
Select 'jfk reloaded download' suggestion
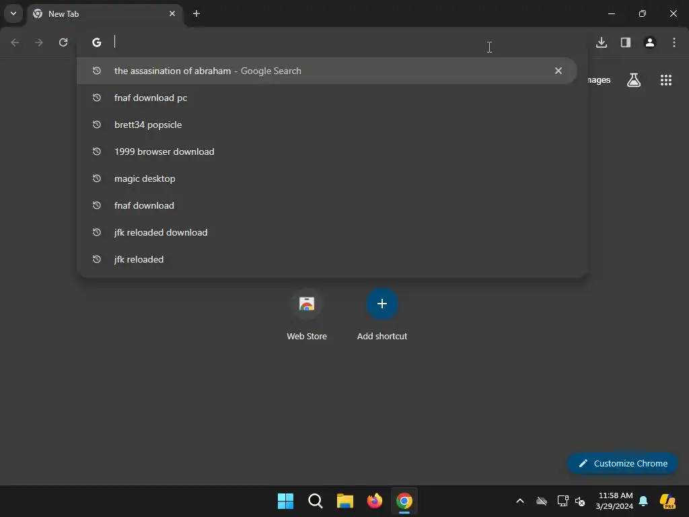click(327, 232)
